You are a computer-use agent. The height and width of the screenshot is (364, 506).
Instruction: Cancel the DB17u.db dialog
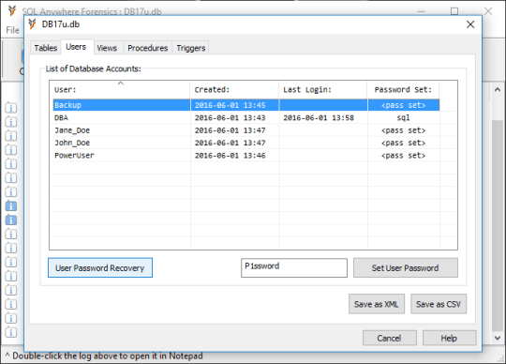click(390, 338)
